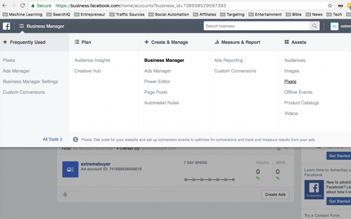
Task: Open Offline Events
Action: 299,92
